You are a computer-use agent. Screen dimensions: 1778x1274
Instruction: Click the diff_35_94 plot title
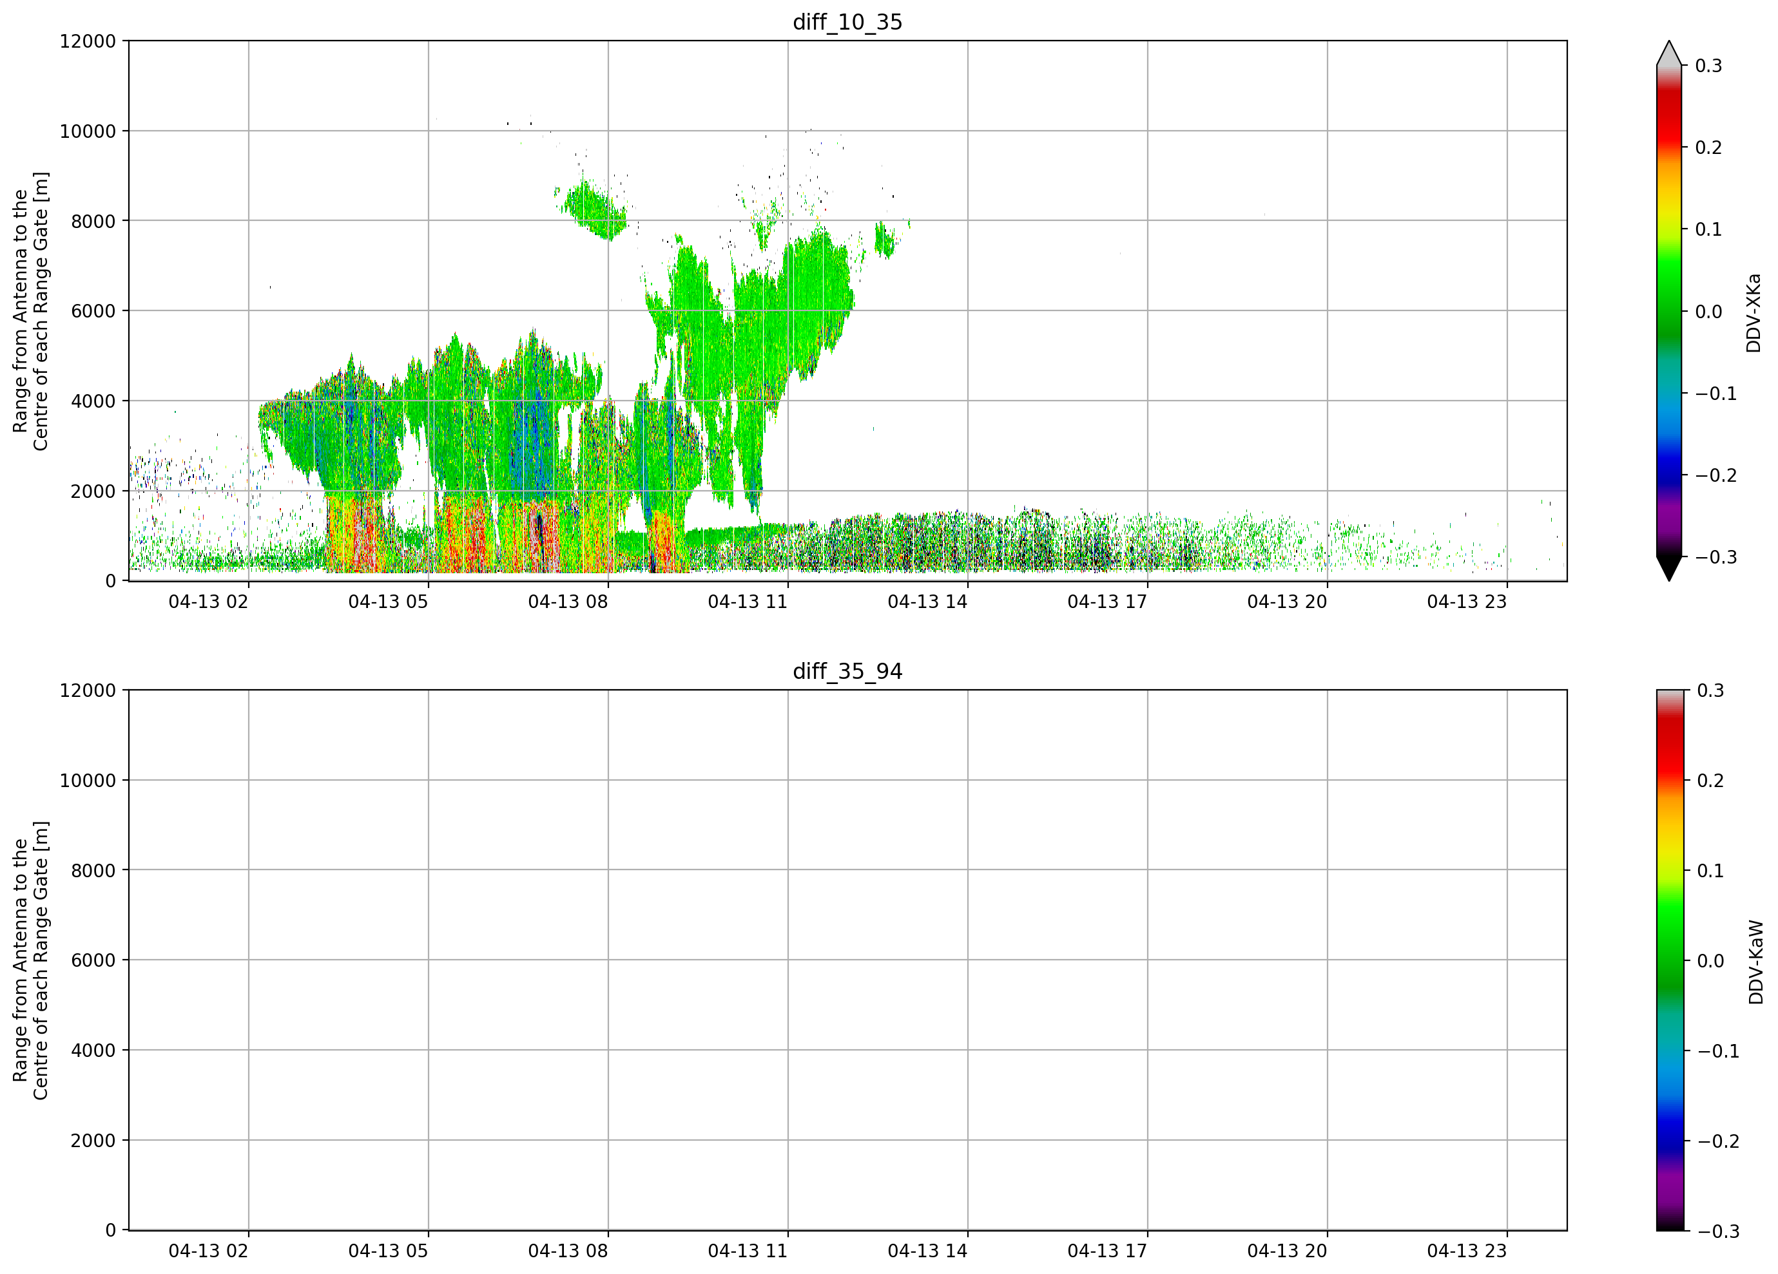tap(847, 672)
